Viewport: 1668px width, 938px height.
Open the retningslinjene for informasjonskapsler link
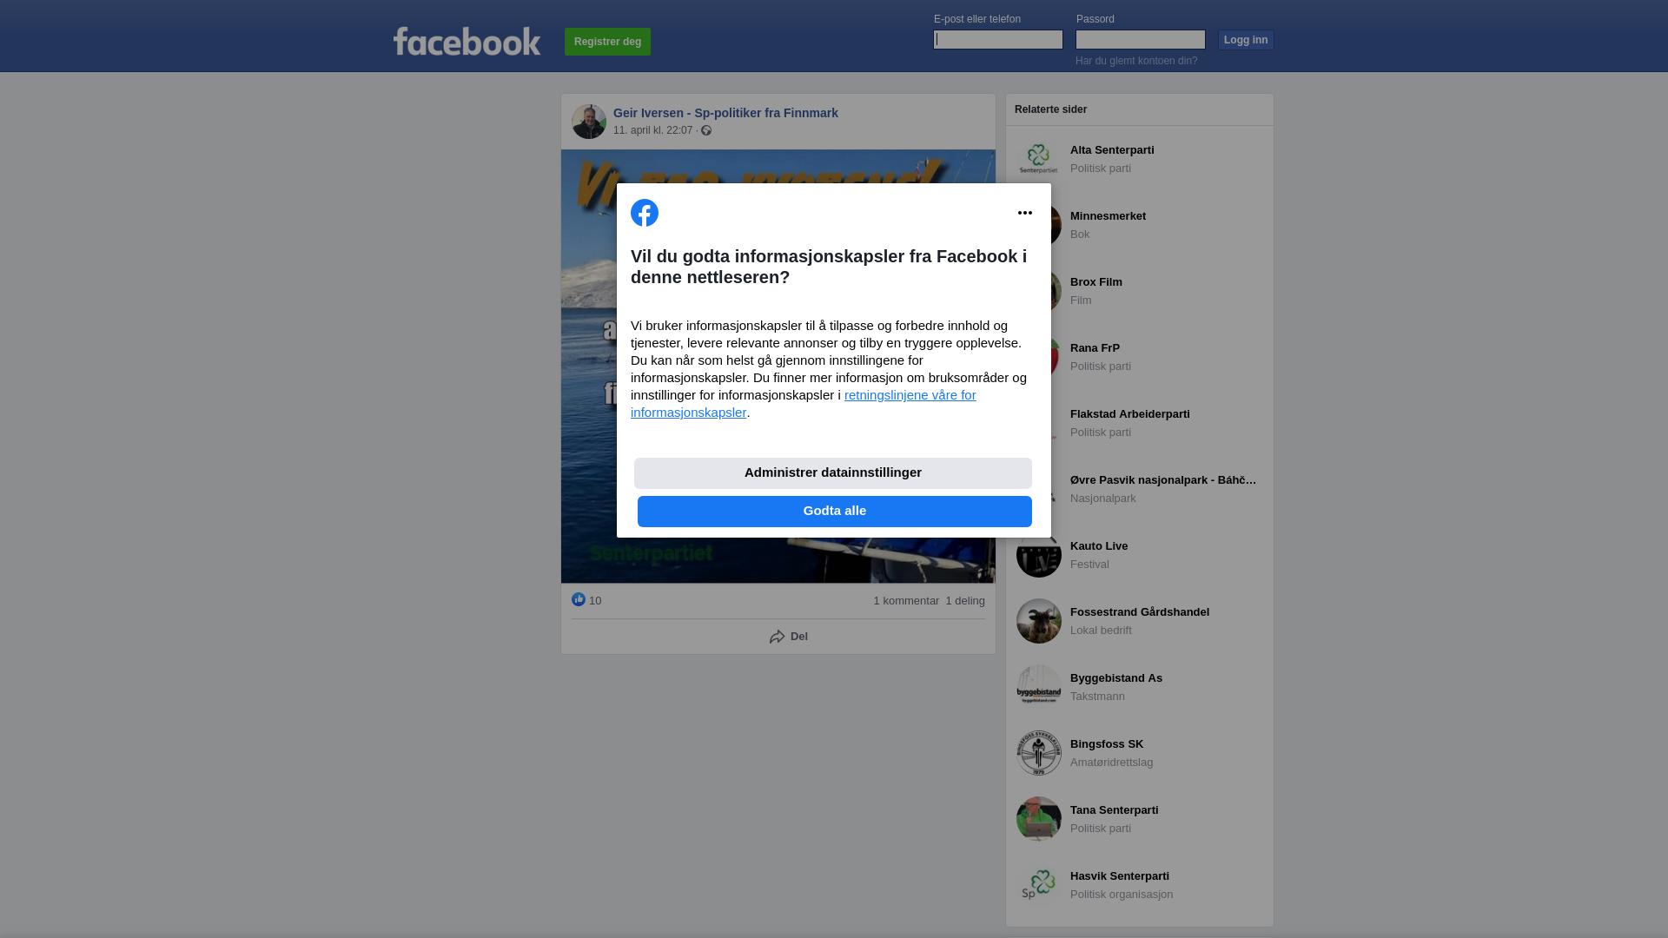[x=804, y=404]
